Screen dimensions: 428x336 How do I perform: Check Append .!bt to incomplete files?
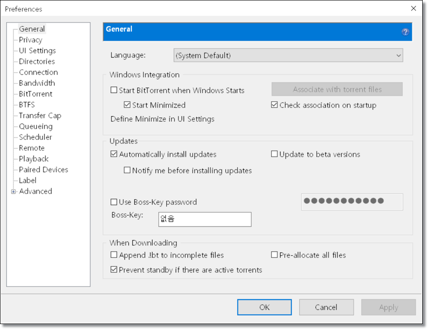click(x=114, y=255)
